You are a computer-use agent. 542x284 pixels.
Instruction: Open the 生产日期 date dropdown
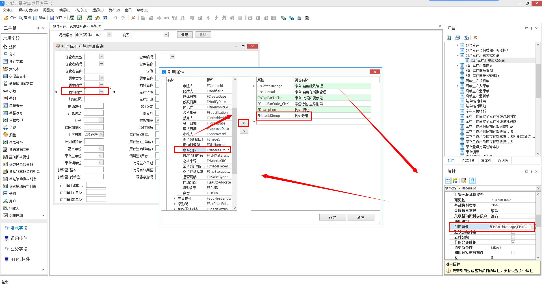pos(101,134)
